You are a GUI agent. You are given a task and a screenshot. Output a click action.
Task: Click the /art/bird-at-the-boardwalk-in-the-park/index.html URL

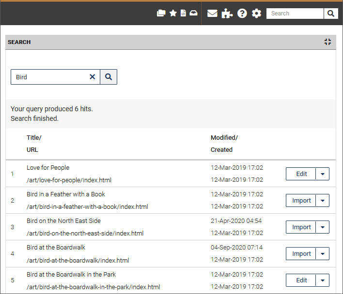[x=94, y=287]
